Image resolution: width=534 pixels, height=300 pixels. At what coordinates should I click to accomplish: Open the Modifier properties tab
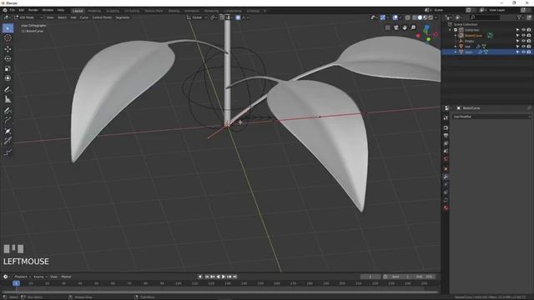point(446,177)
